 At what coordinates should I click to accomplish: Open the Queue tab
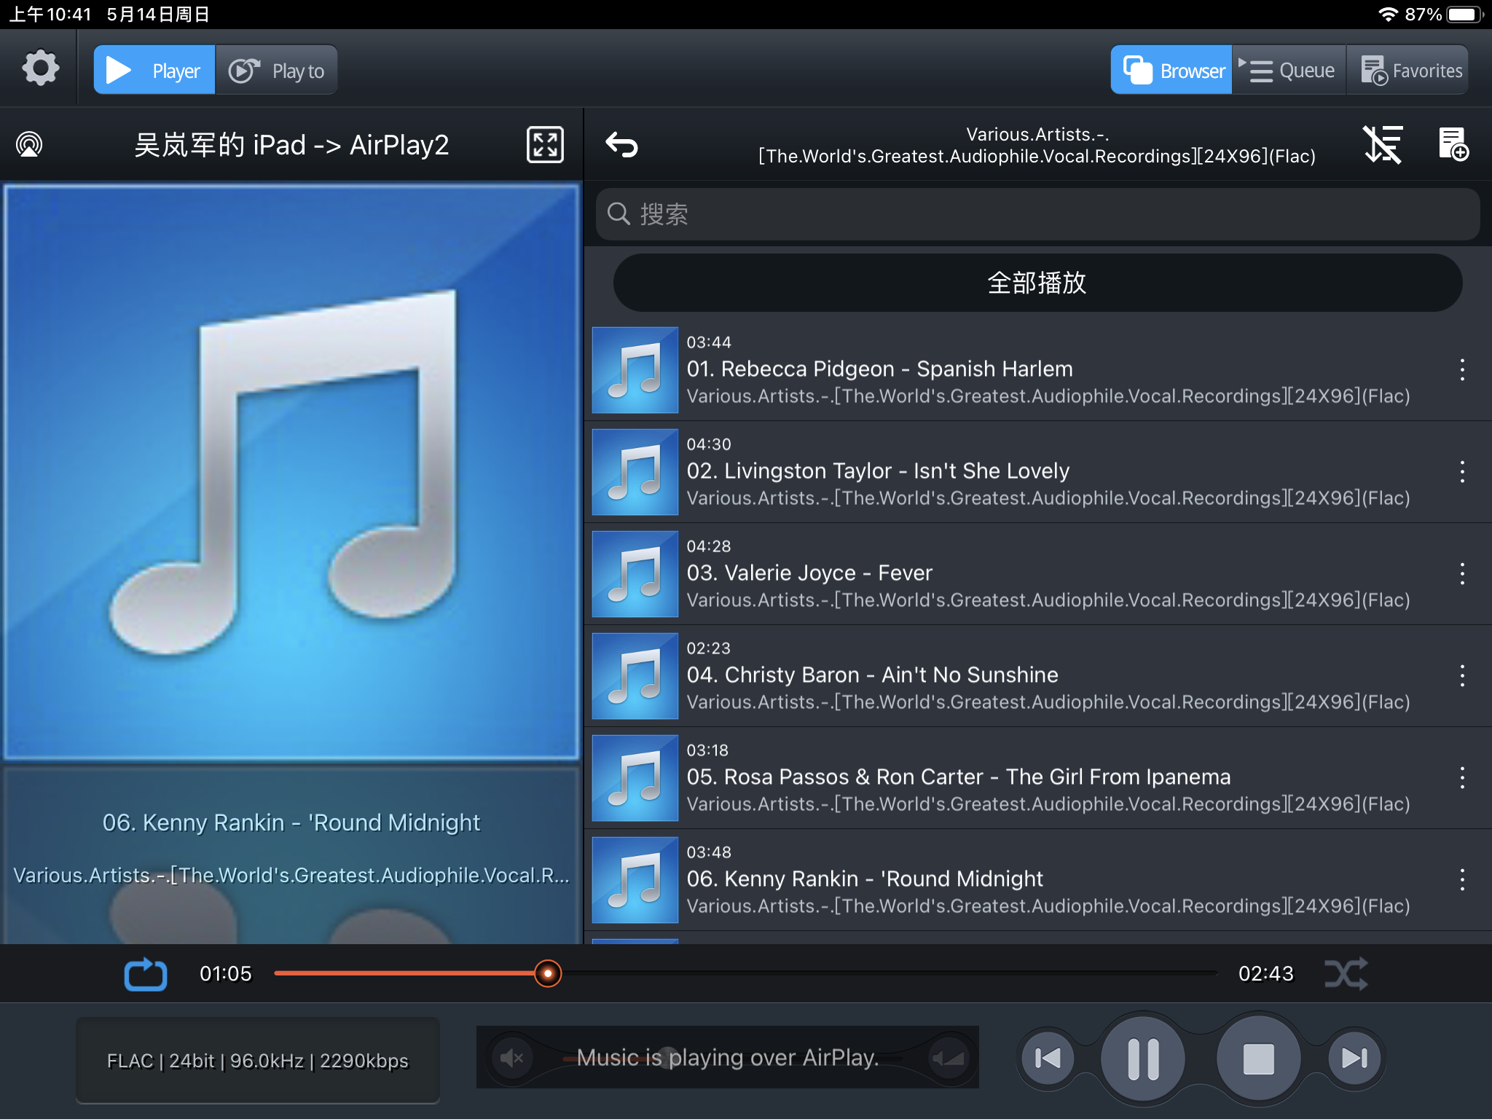pos(1289,70)
